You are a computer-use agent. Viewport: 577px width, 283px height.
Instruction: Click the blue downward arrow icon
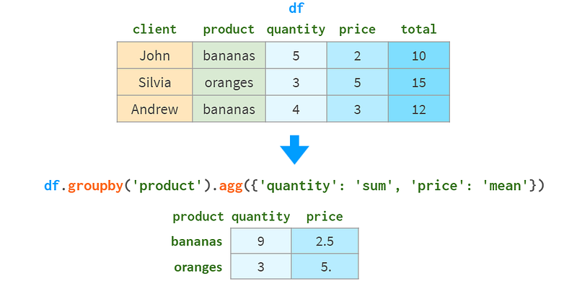pyautogui.click(x=294, y=150)
